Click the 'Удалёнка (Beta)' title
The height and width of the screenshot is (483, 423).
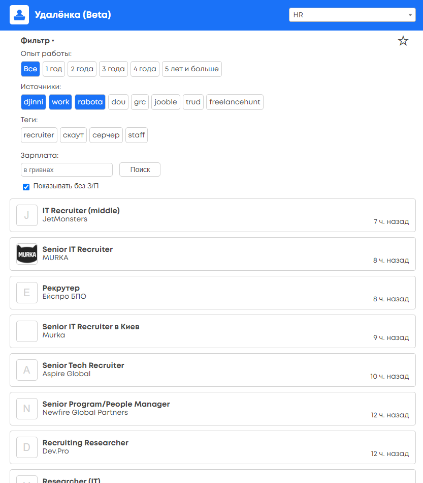point(73,15)
